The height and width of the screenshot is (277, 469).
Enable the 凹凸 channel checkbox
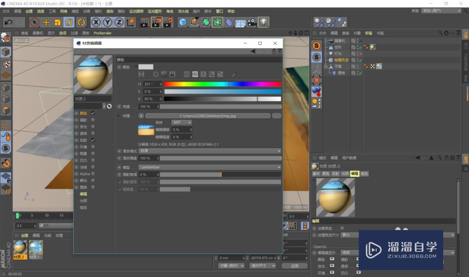(x=93, y=160)
